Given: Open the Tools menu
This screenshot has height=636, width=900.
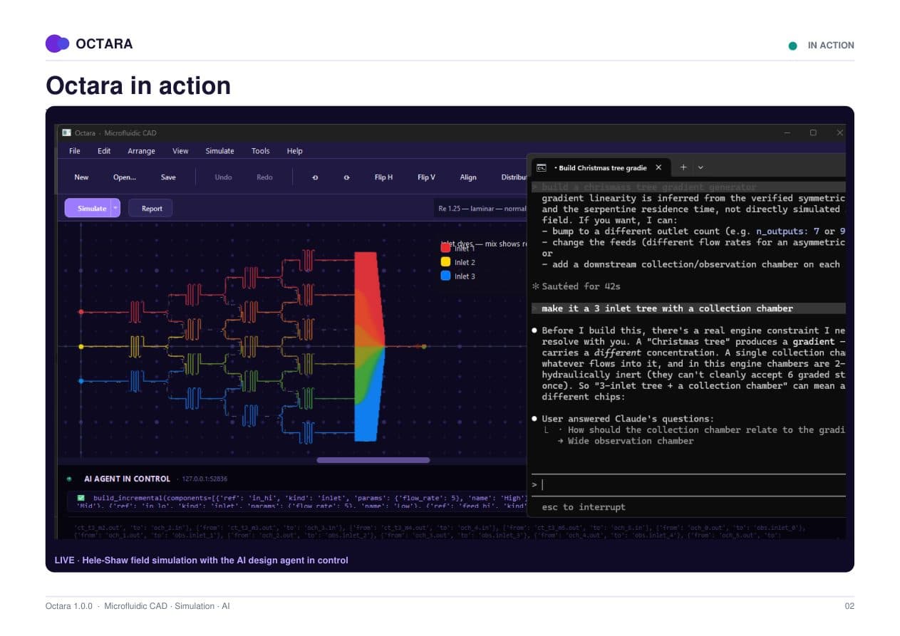Looking at the screenshot, I should click(x=261, y=151).
